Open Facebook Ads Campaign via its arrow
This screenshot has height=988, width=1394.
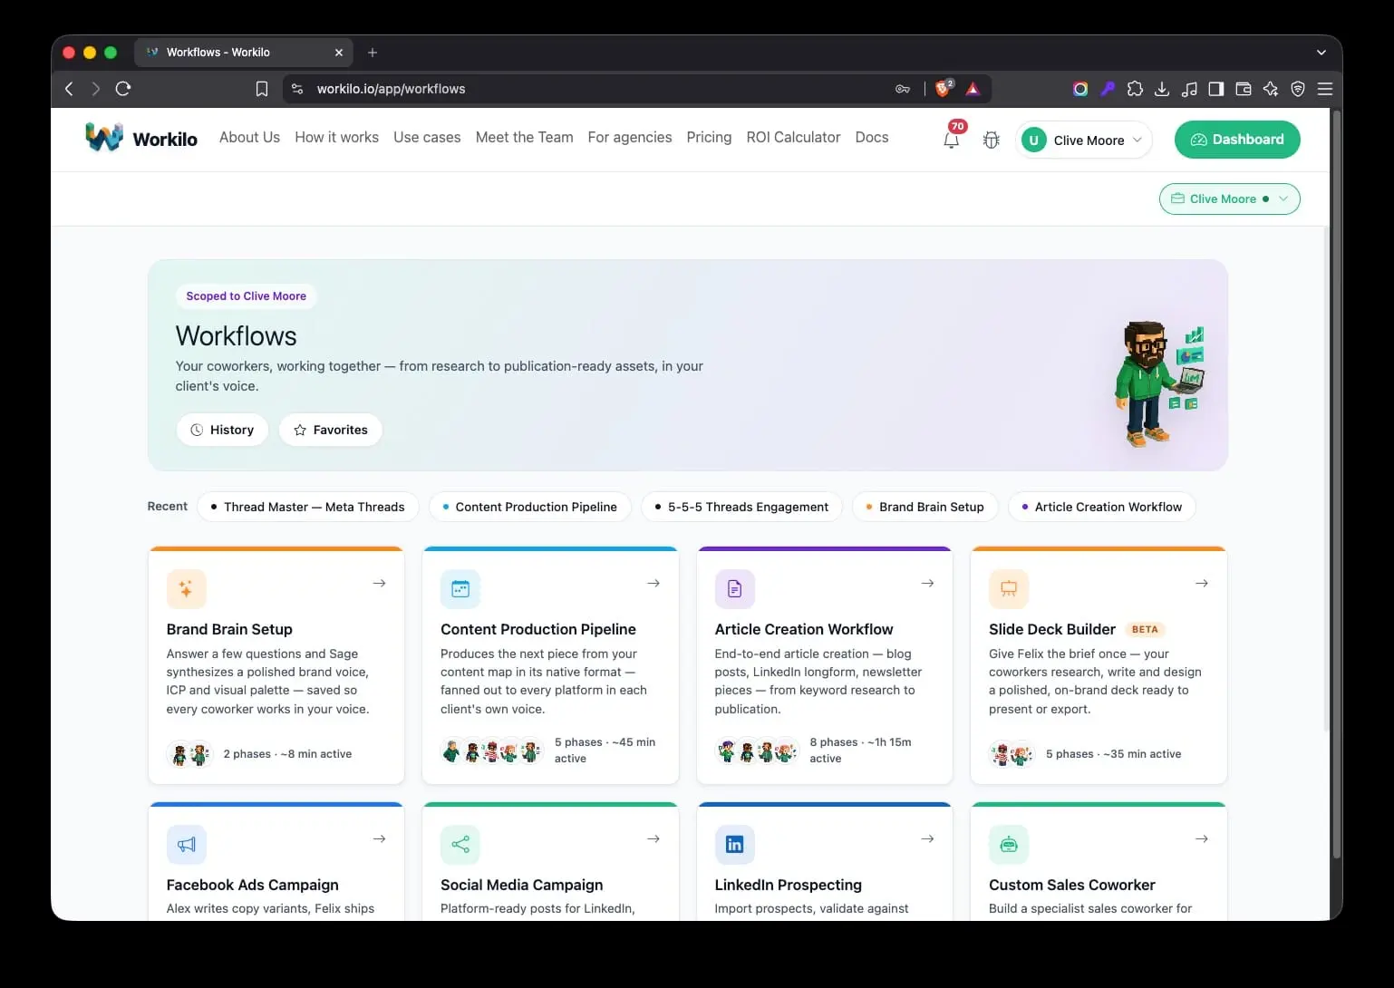(380, 838)
